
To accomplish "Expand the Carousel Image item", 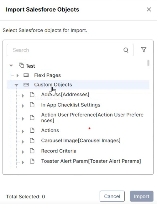I will (23, 142).
